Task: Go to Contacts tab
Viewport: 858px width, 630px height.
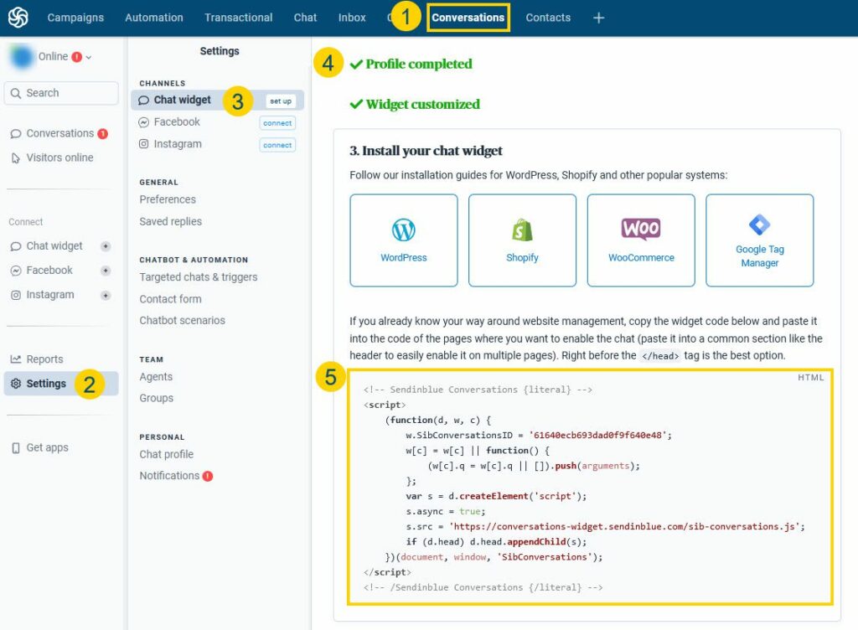Action: (548, 18)
